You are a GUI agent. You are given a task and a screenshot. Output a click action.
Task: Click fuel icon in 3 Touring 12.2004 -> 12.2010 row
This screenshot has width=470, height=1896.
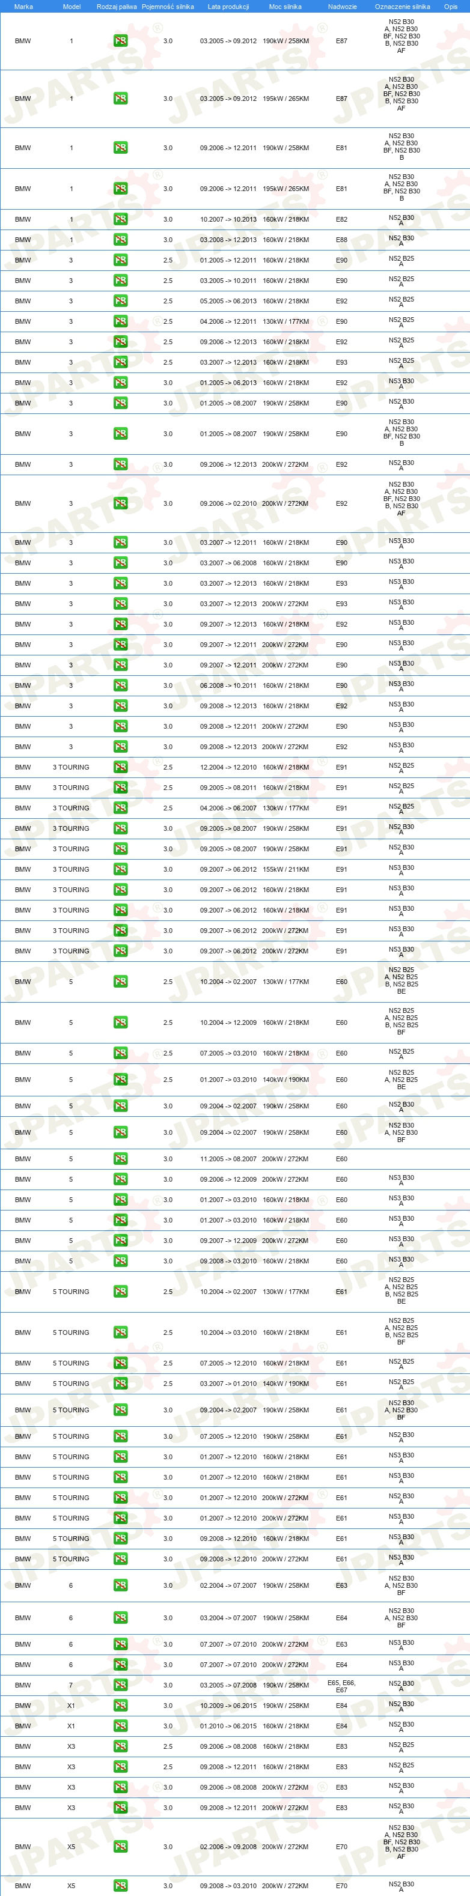click(121, 768)
